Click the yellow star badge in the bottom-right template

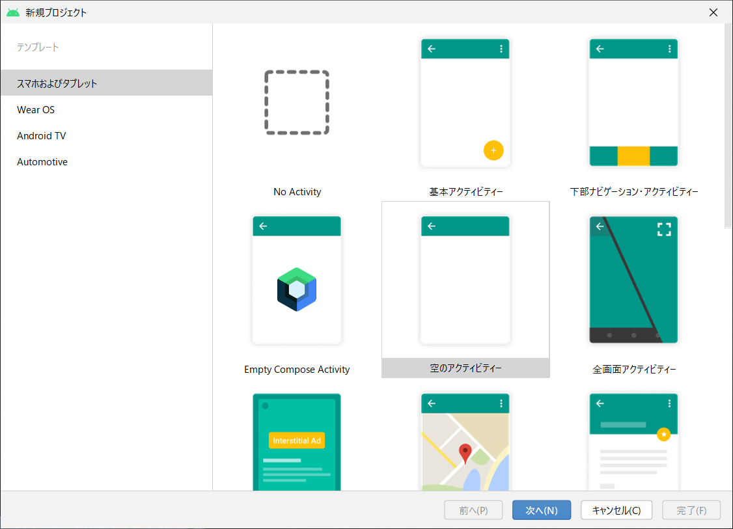pyautogui.click(x=663, y=434)
